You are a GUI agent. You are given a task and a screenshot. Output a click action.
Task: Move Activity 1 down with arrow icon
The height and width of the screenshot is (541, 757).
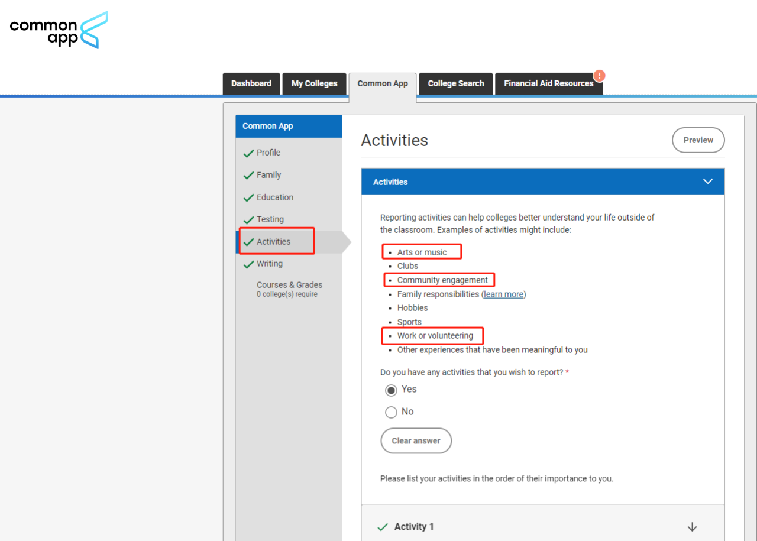point(692,527)
